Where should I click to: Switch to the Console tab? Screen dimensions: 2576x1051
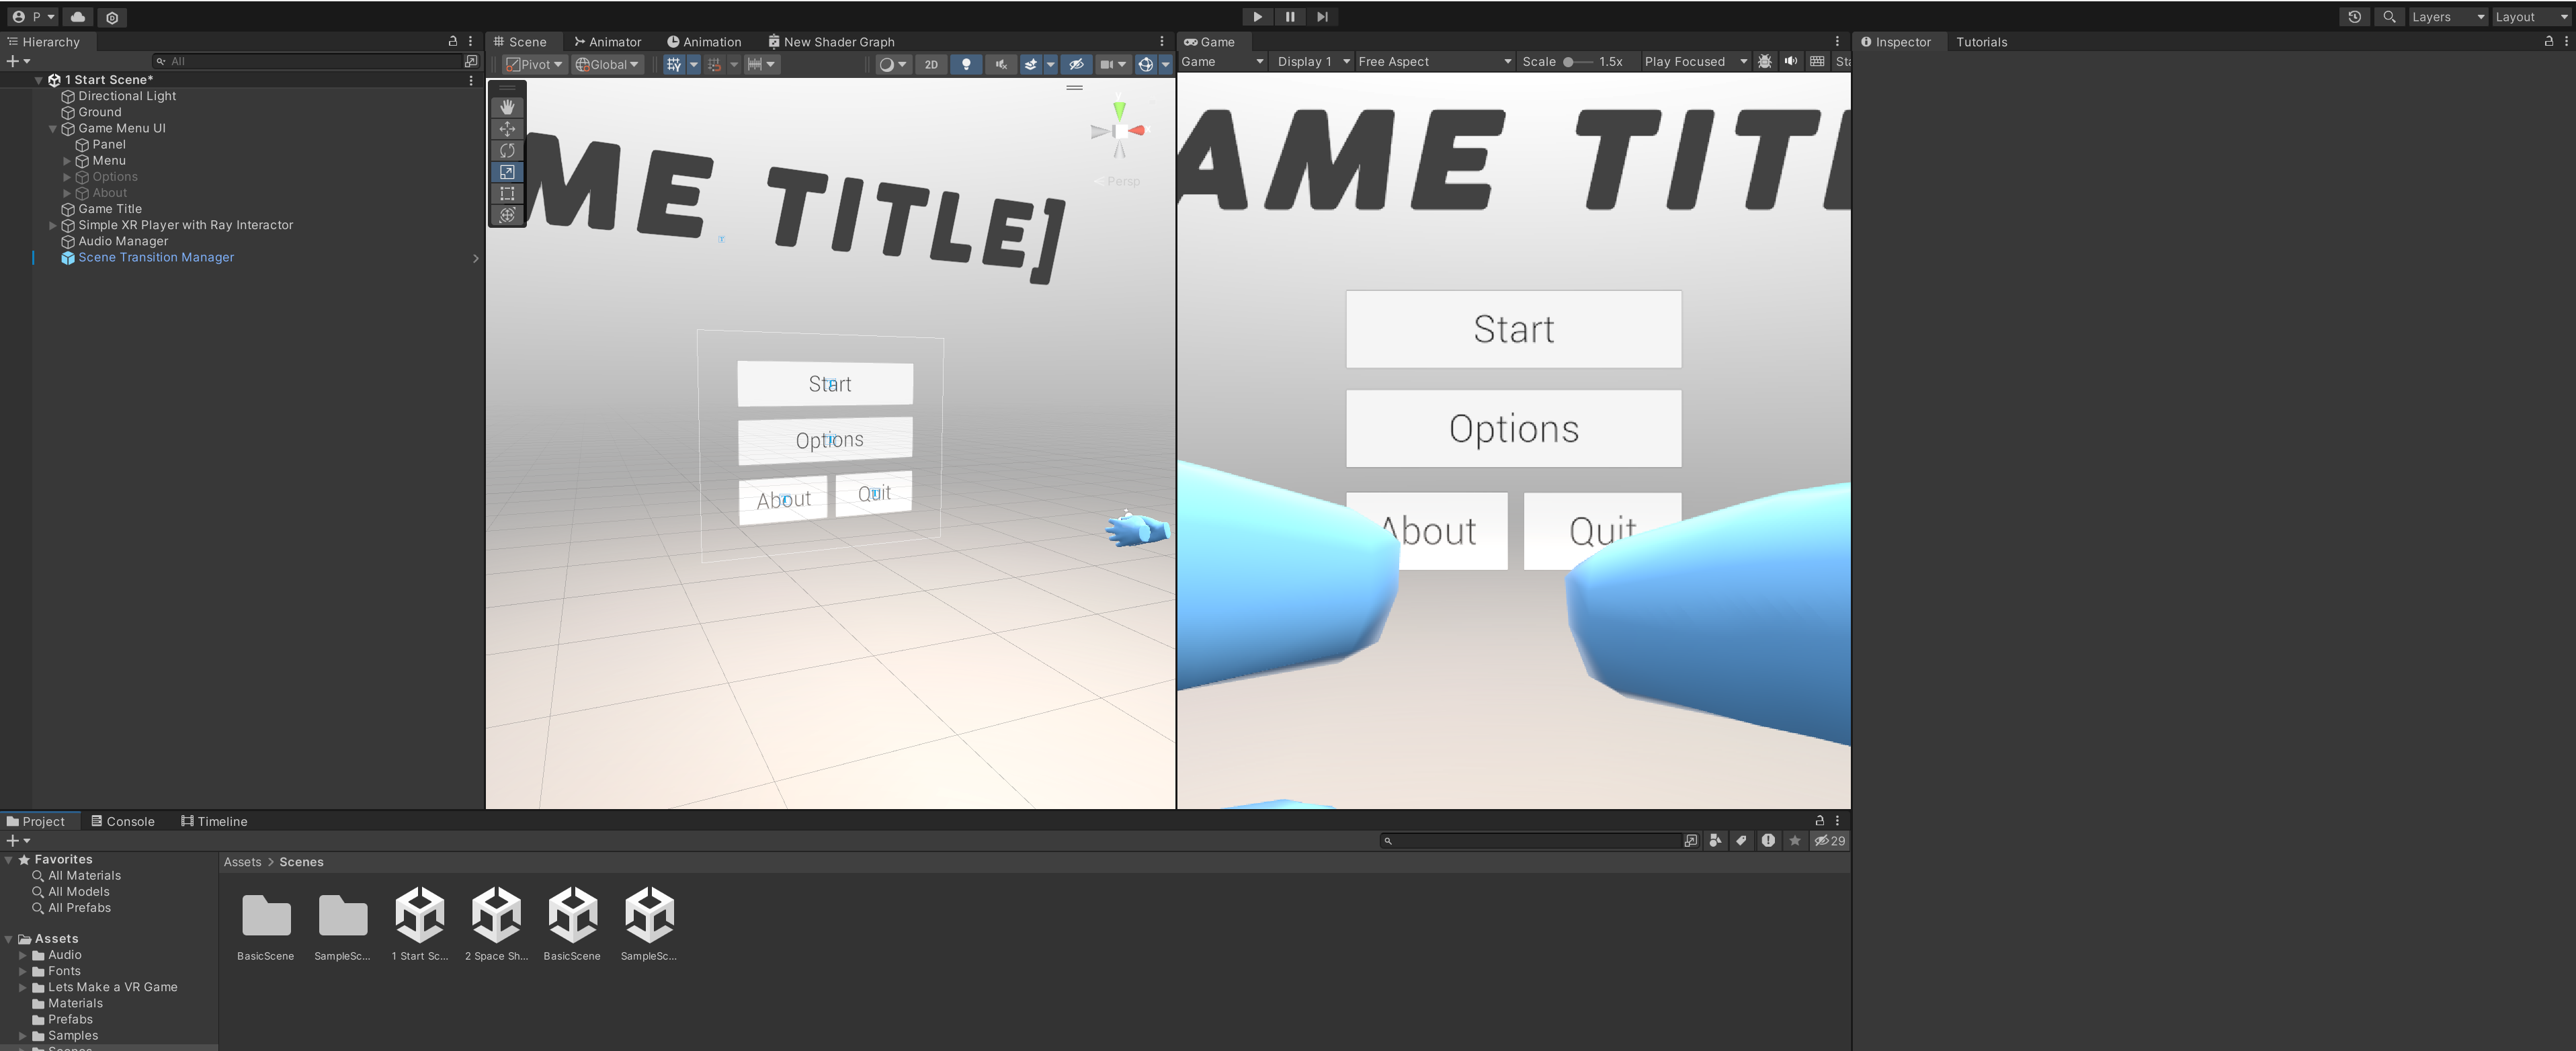click(x=123, y=821)
